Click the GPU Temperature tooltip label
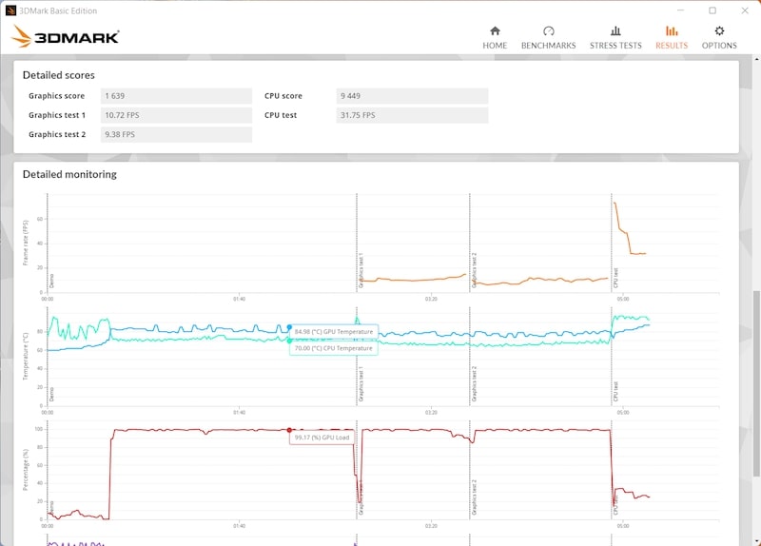This screenshot has height=546, width=761. [334, 332]
